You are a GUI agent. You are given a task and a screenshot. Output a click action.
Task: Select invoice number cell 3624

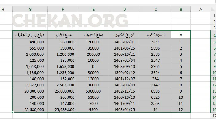pyautogui.click(x=155, y=73)
